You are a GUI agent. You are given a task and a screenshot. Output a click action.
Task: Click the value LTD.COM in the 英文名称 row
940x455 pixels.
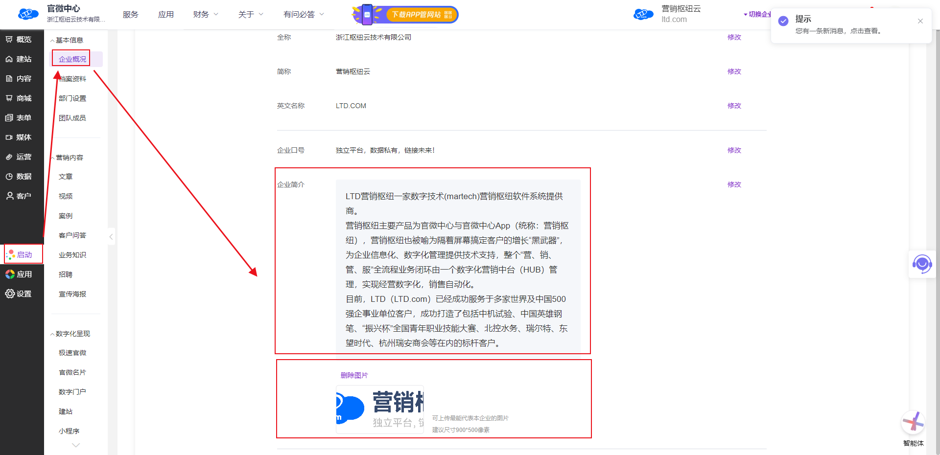[x=351, y=106]
